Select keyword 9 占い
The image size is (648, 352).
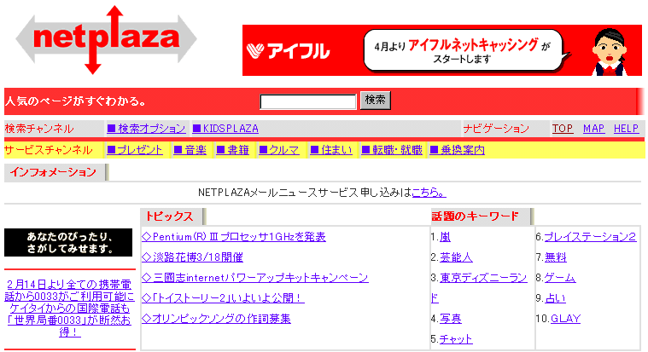coord(556,298)
